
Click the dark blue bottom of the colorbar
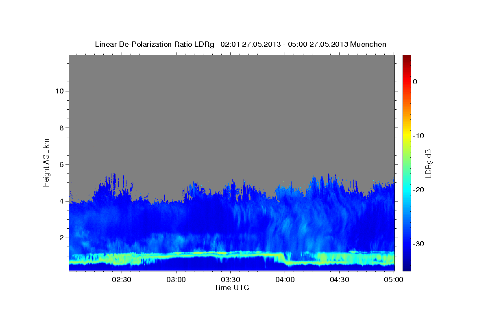point(407,267)
